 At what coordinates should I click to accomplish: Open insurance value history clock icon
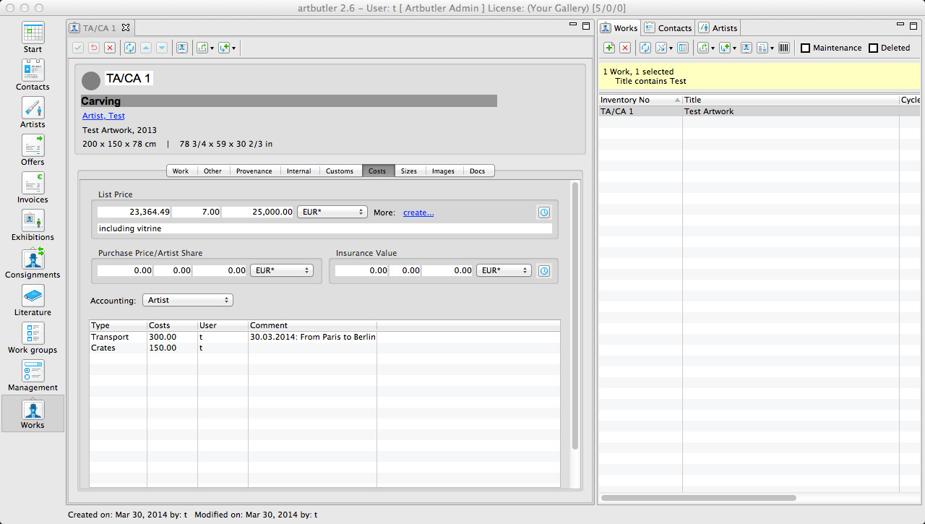[x=544, y=270]
